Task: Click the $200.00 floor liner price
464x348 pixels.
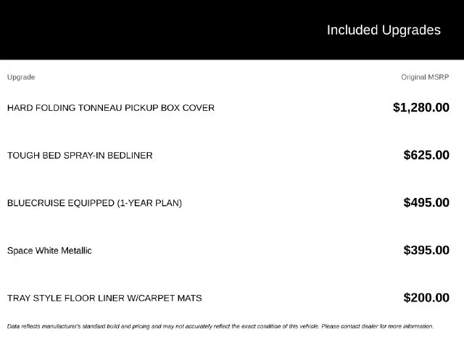Action: point(426,298)
